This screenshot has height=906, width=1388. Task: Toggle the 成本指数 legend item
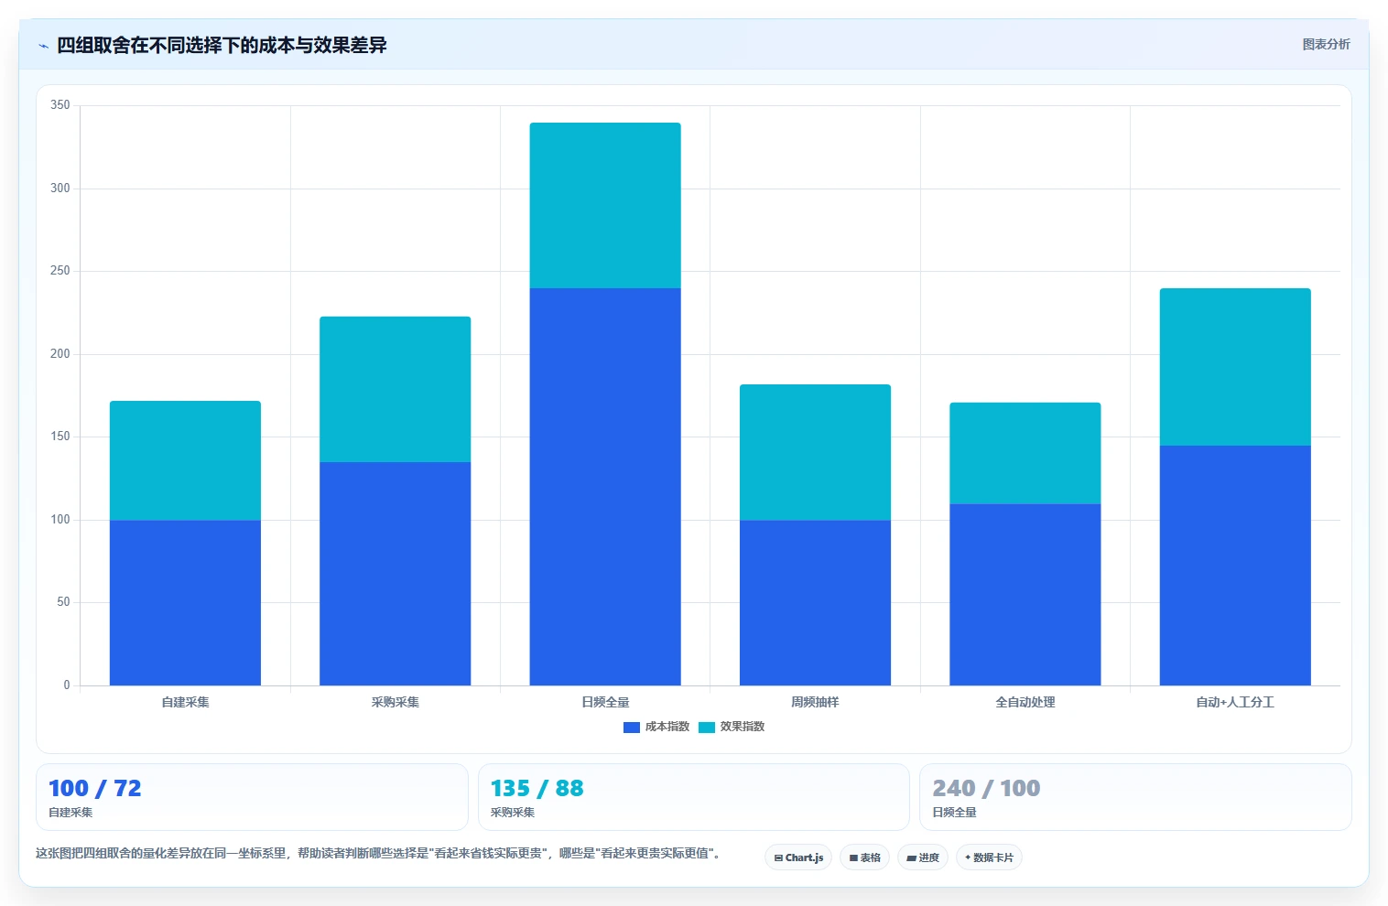(656, 727)
